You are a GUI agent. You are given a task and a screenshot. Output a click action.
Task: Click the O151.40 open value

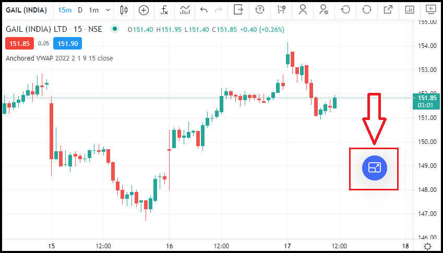click(x=140, y=29)
